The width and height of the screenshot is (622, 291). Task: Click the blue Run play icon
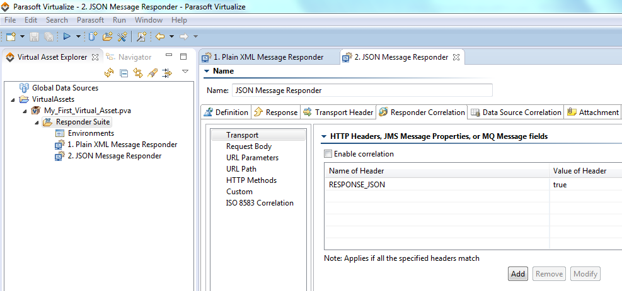click(x=67, y=36)
